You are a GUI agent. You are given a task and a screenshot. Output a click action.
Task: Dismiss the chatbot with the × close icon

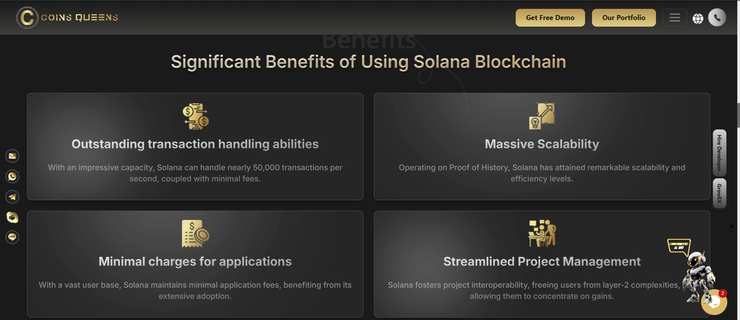732,226
